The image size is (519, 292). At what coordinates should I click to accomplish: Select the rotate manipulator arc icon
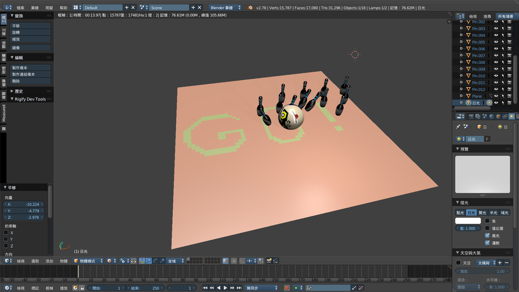click(155, 261)
